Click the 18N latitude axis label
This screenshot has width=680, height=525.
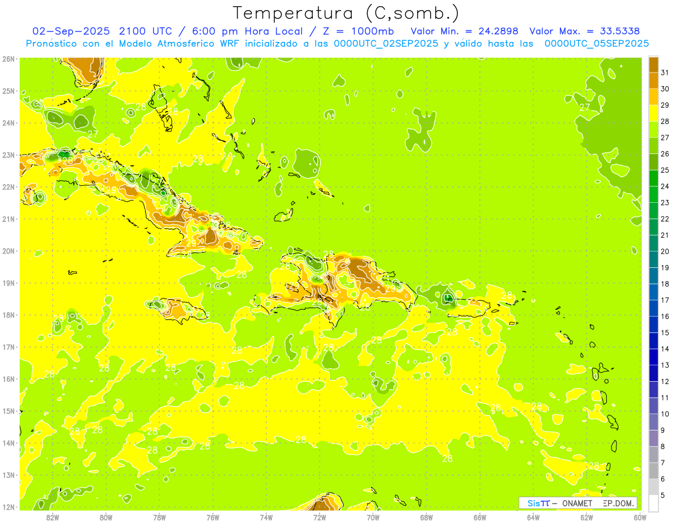click(x=8, y=315)
